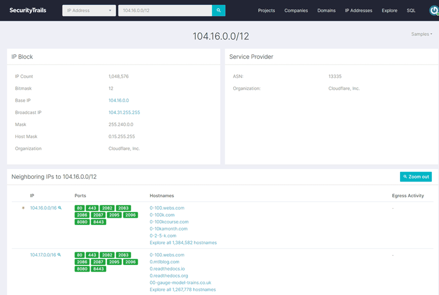
Task: Open hostname 0-2-5-k.com
Action: [x=163, y=236]
